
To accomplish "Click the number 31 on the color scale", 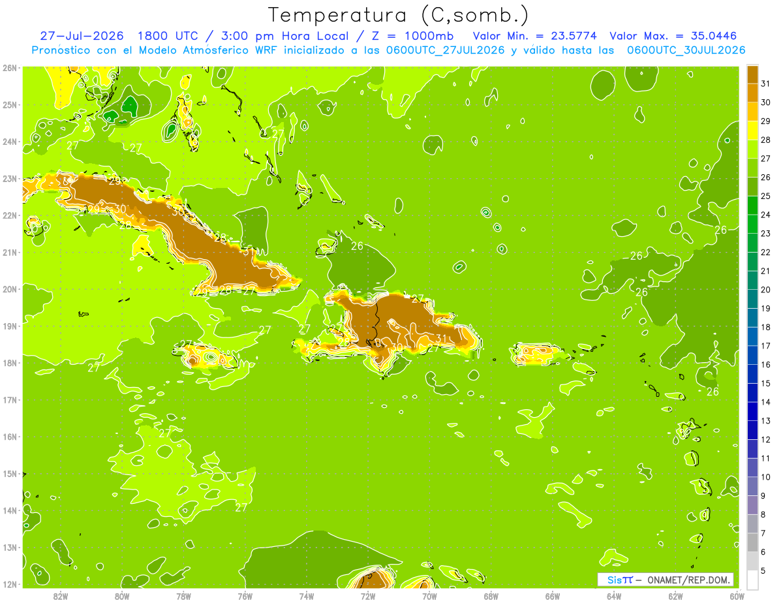I will point(765,84).
